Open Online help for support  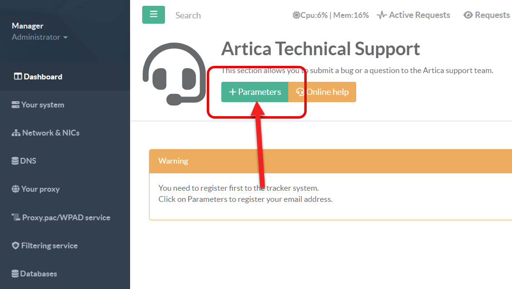point(322,92)
